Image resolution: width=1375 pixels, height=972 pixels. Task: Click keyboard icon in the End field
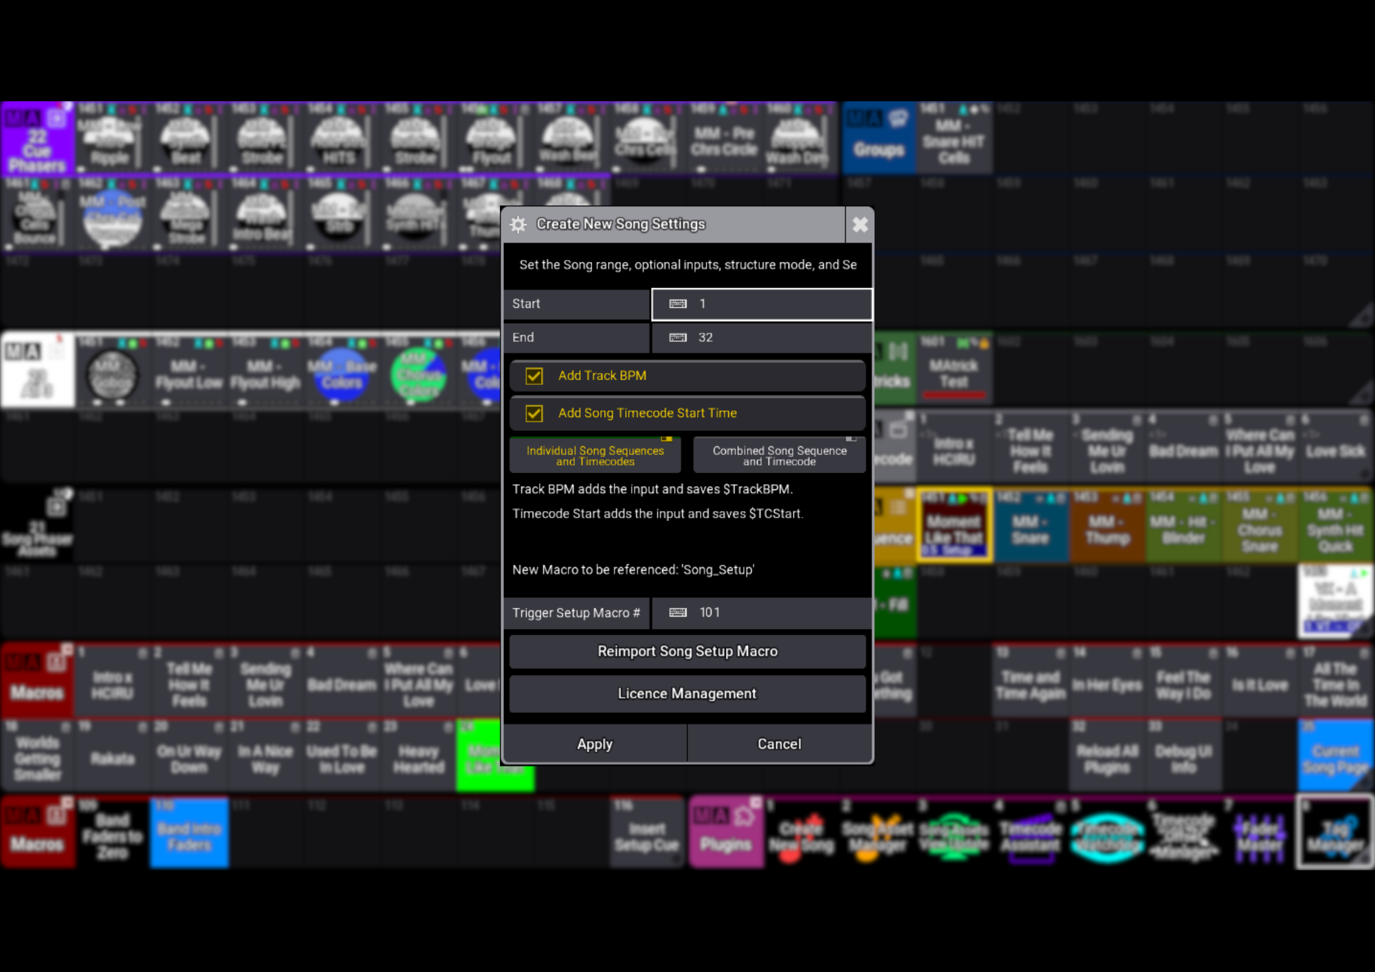(678, 338)
